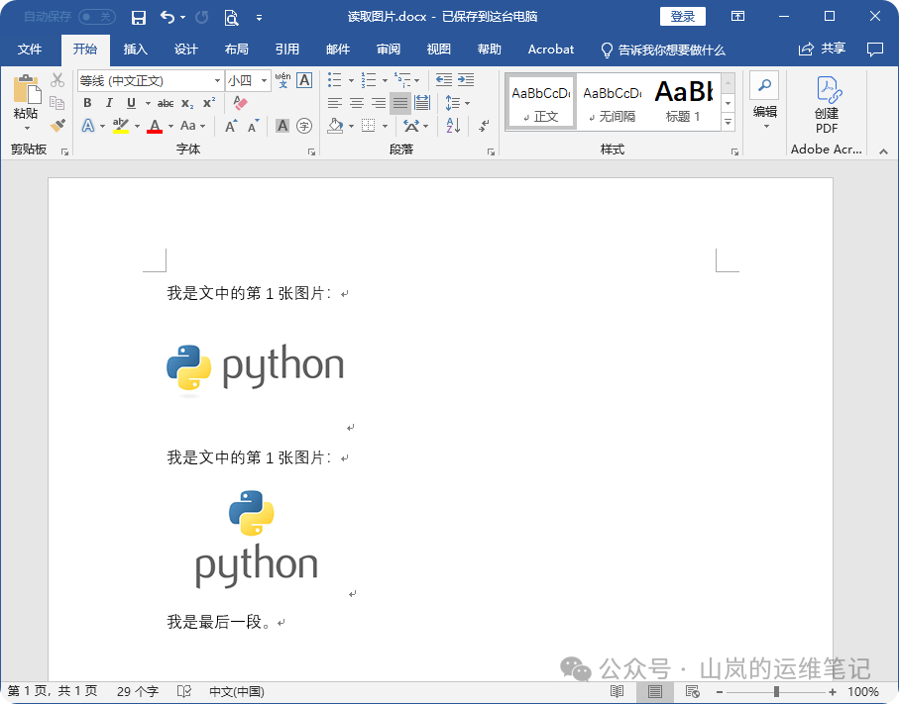Click the Sort A-Z icon

point(453,126)
